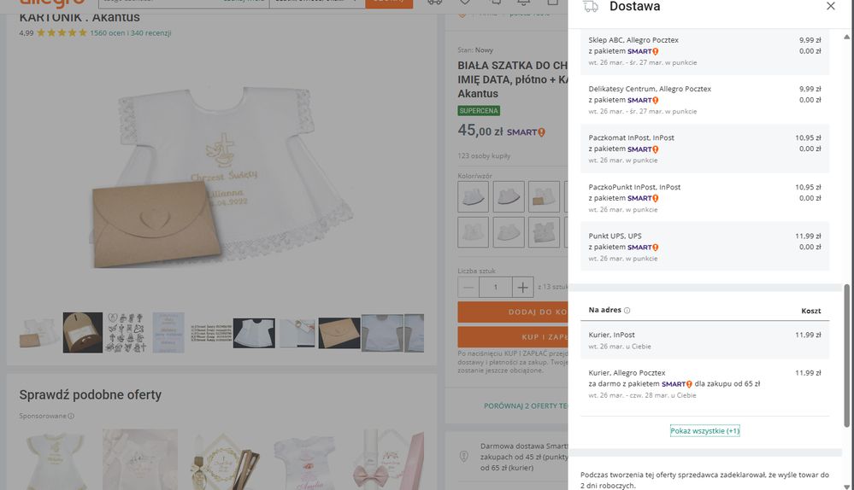Image resolution: width=854 pixels, height=490 pixels.
Task: Select first color variant swatch
Action: pyautogui.click(x=474, y=196)
